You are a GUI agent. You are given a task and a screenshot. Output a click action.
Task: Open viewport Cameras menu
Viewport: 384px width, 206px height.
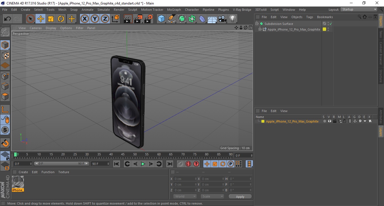tap(36, 28)
